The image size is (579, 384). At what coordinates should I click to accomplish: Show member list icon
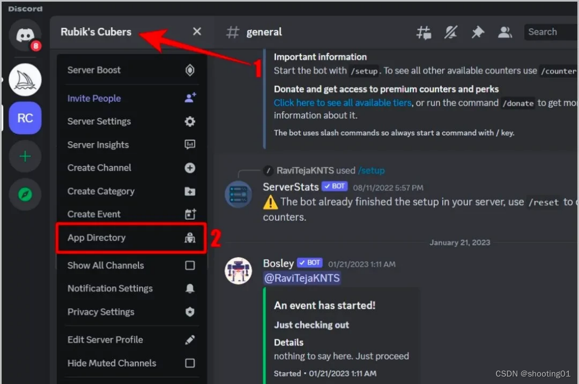[505, 32]
